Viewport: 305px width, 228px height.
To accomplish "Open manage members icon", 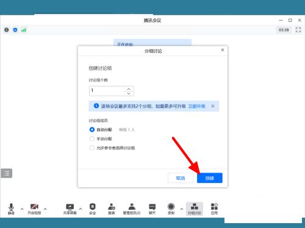I will (x=132, y=207).
